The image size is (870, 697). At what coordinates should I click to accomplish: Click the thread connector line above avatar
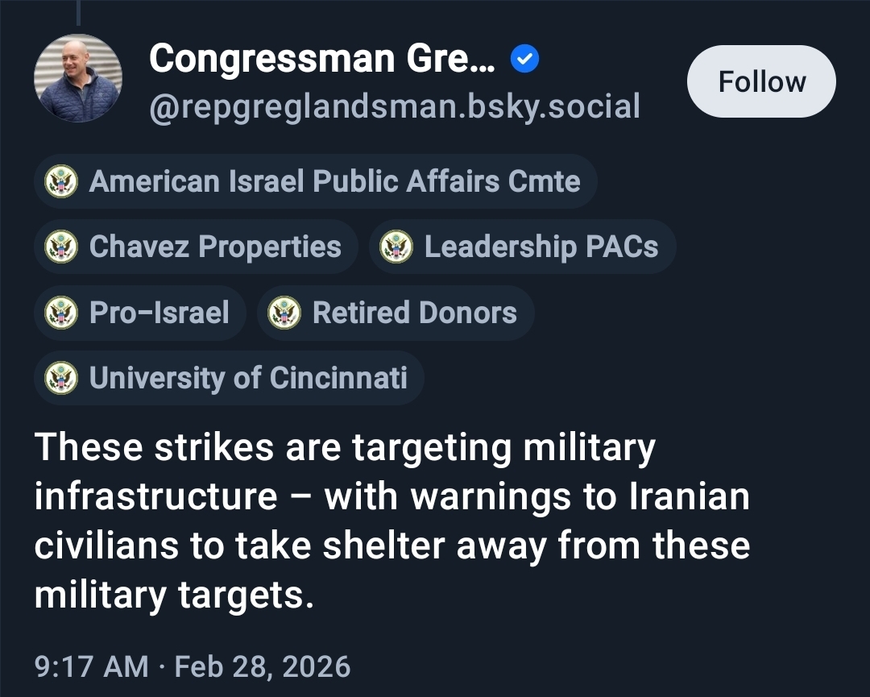tap(78, 12)
